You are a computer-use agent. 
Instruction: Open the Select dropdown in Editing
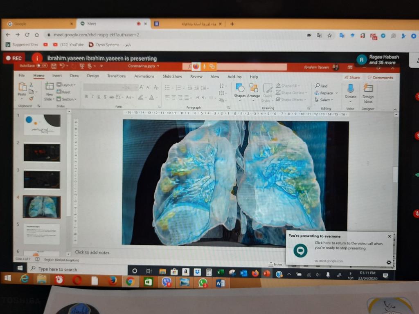click(325, 100)
